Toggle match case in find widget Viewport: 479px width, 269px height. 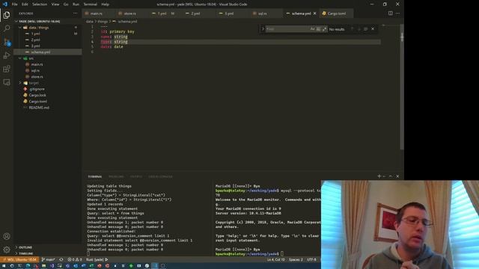(x=312, y=29)
